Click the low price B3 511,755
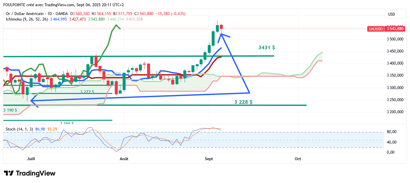Image resolution: width=410 pixels, height=183 pixels. [123, 14]
